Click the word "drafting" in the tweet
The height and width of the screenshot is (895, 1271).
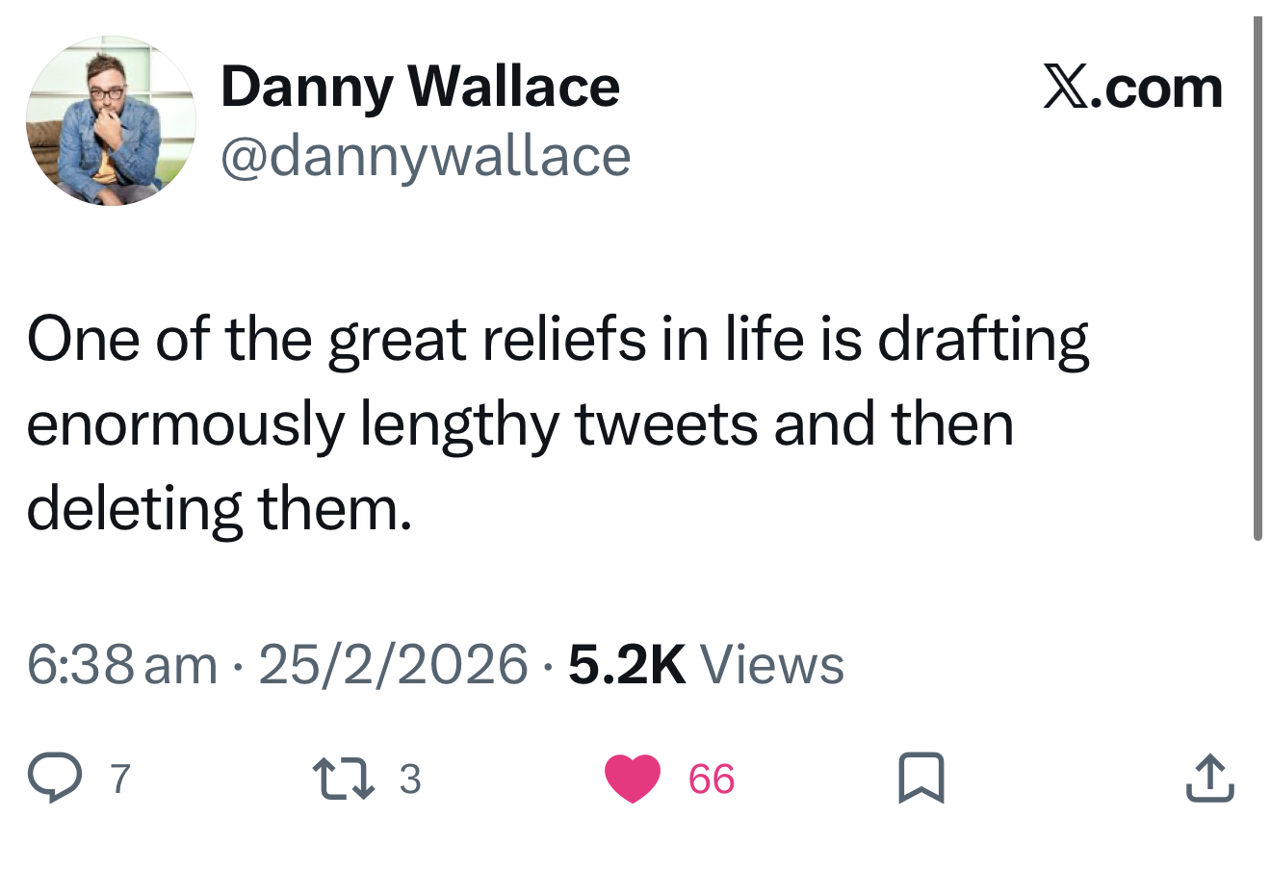(x=983, y=340)
